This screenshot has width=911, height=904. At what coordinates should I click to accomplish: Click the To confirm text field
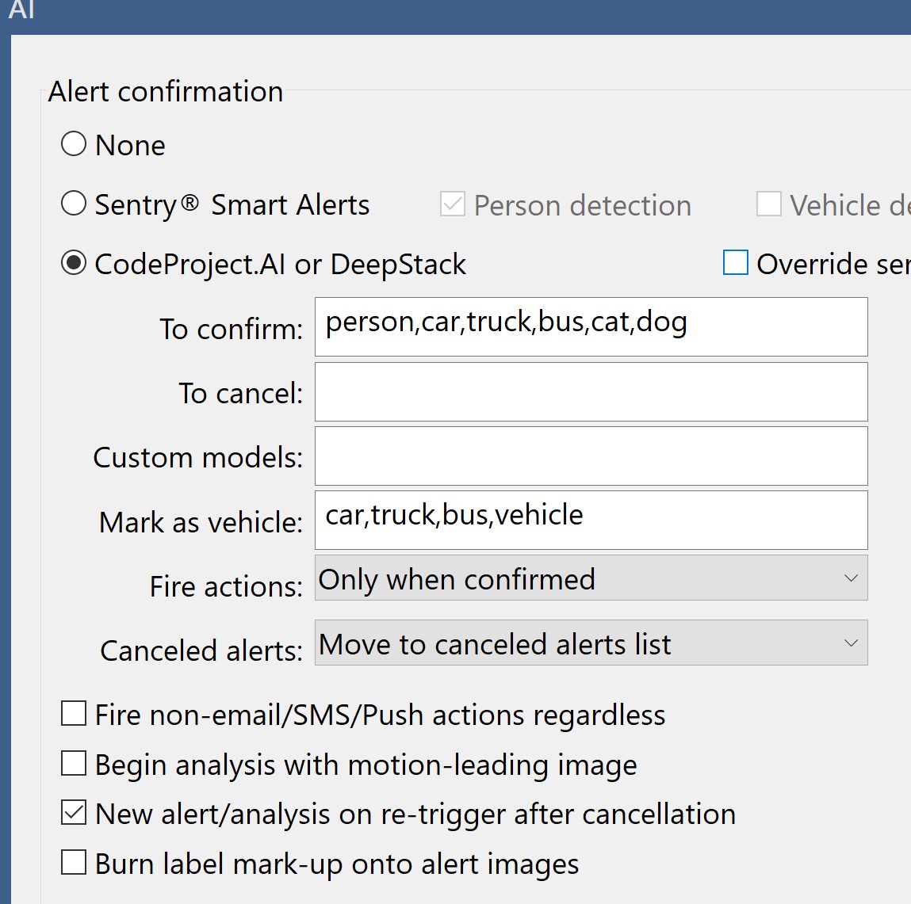click(x=591, y=326)
